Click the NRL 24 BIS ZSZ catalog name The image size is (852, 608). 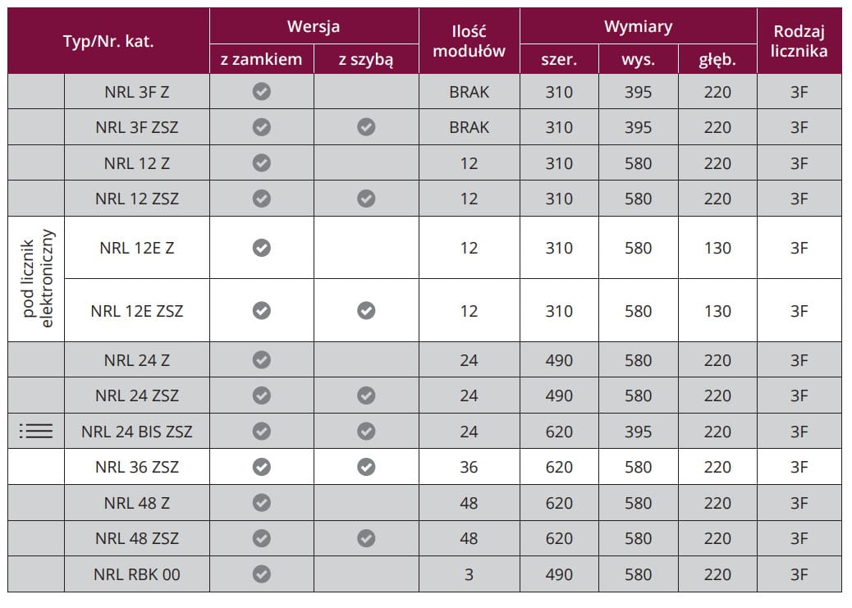137,432
